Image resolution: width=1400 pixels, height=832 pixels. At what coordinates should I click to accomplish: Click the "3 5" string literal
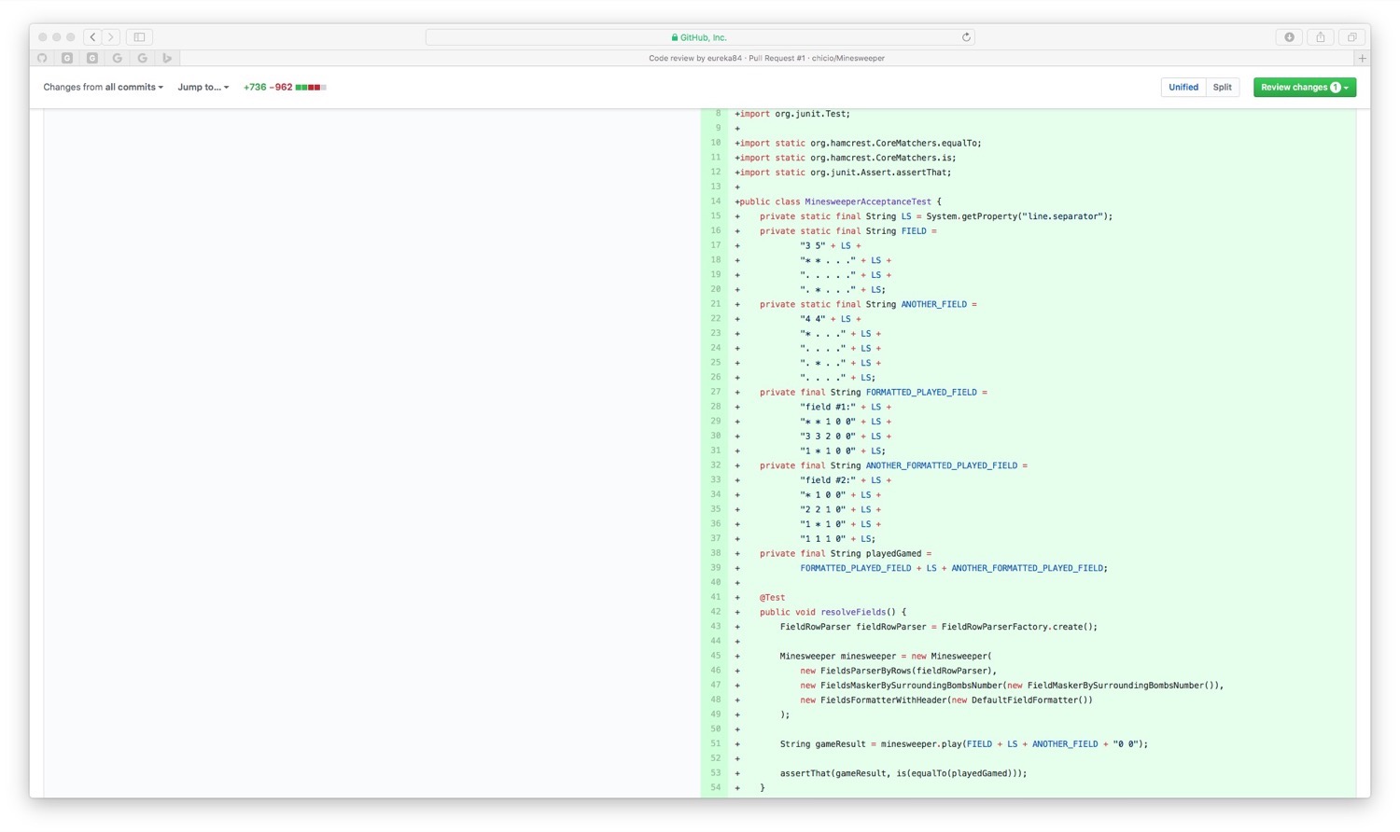coord(813,245)
